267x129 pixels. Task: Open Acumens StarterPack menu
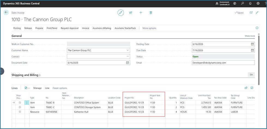tap(125, 28)
